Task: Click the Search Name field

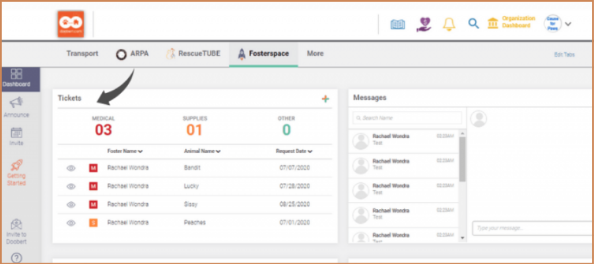Action: point(407,117)
